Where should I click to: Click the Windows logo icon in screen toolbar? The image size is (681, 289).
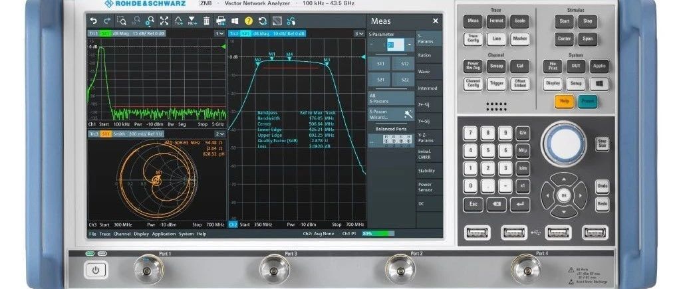click(235, 21)
